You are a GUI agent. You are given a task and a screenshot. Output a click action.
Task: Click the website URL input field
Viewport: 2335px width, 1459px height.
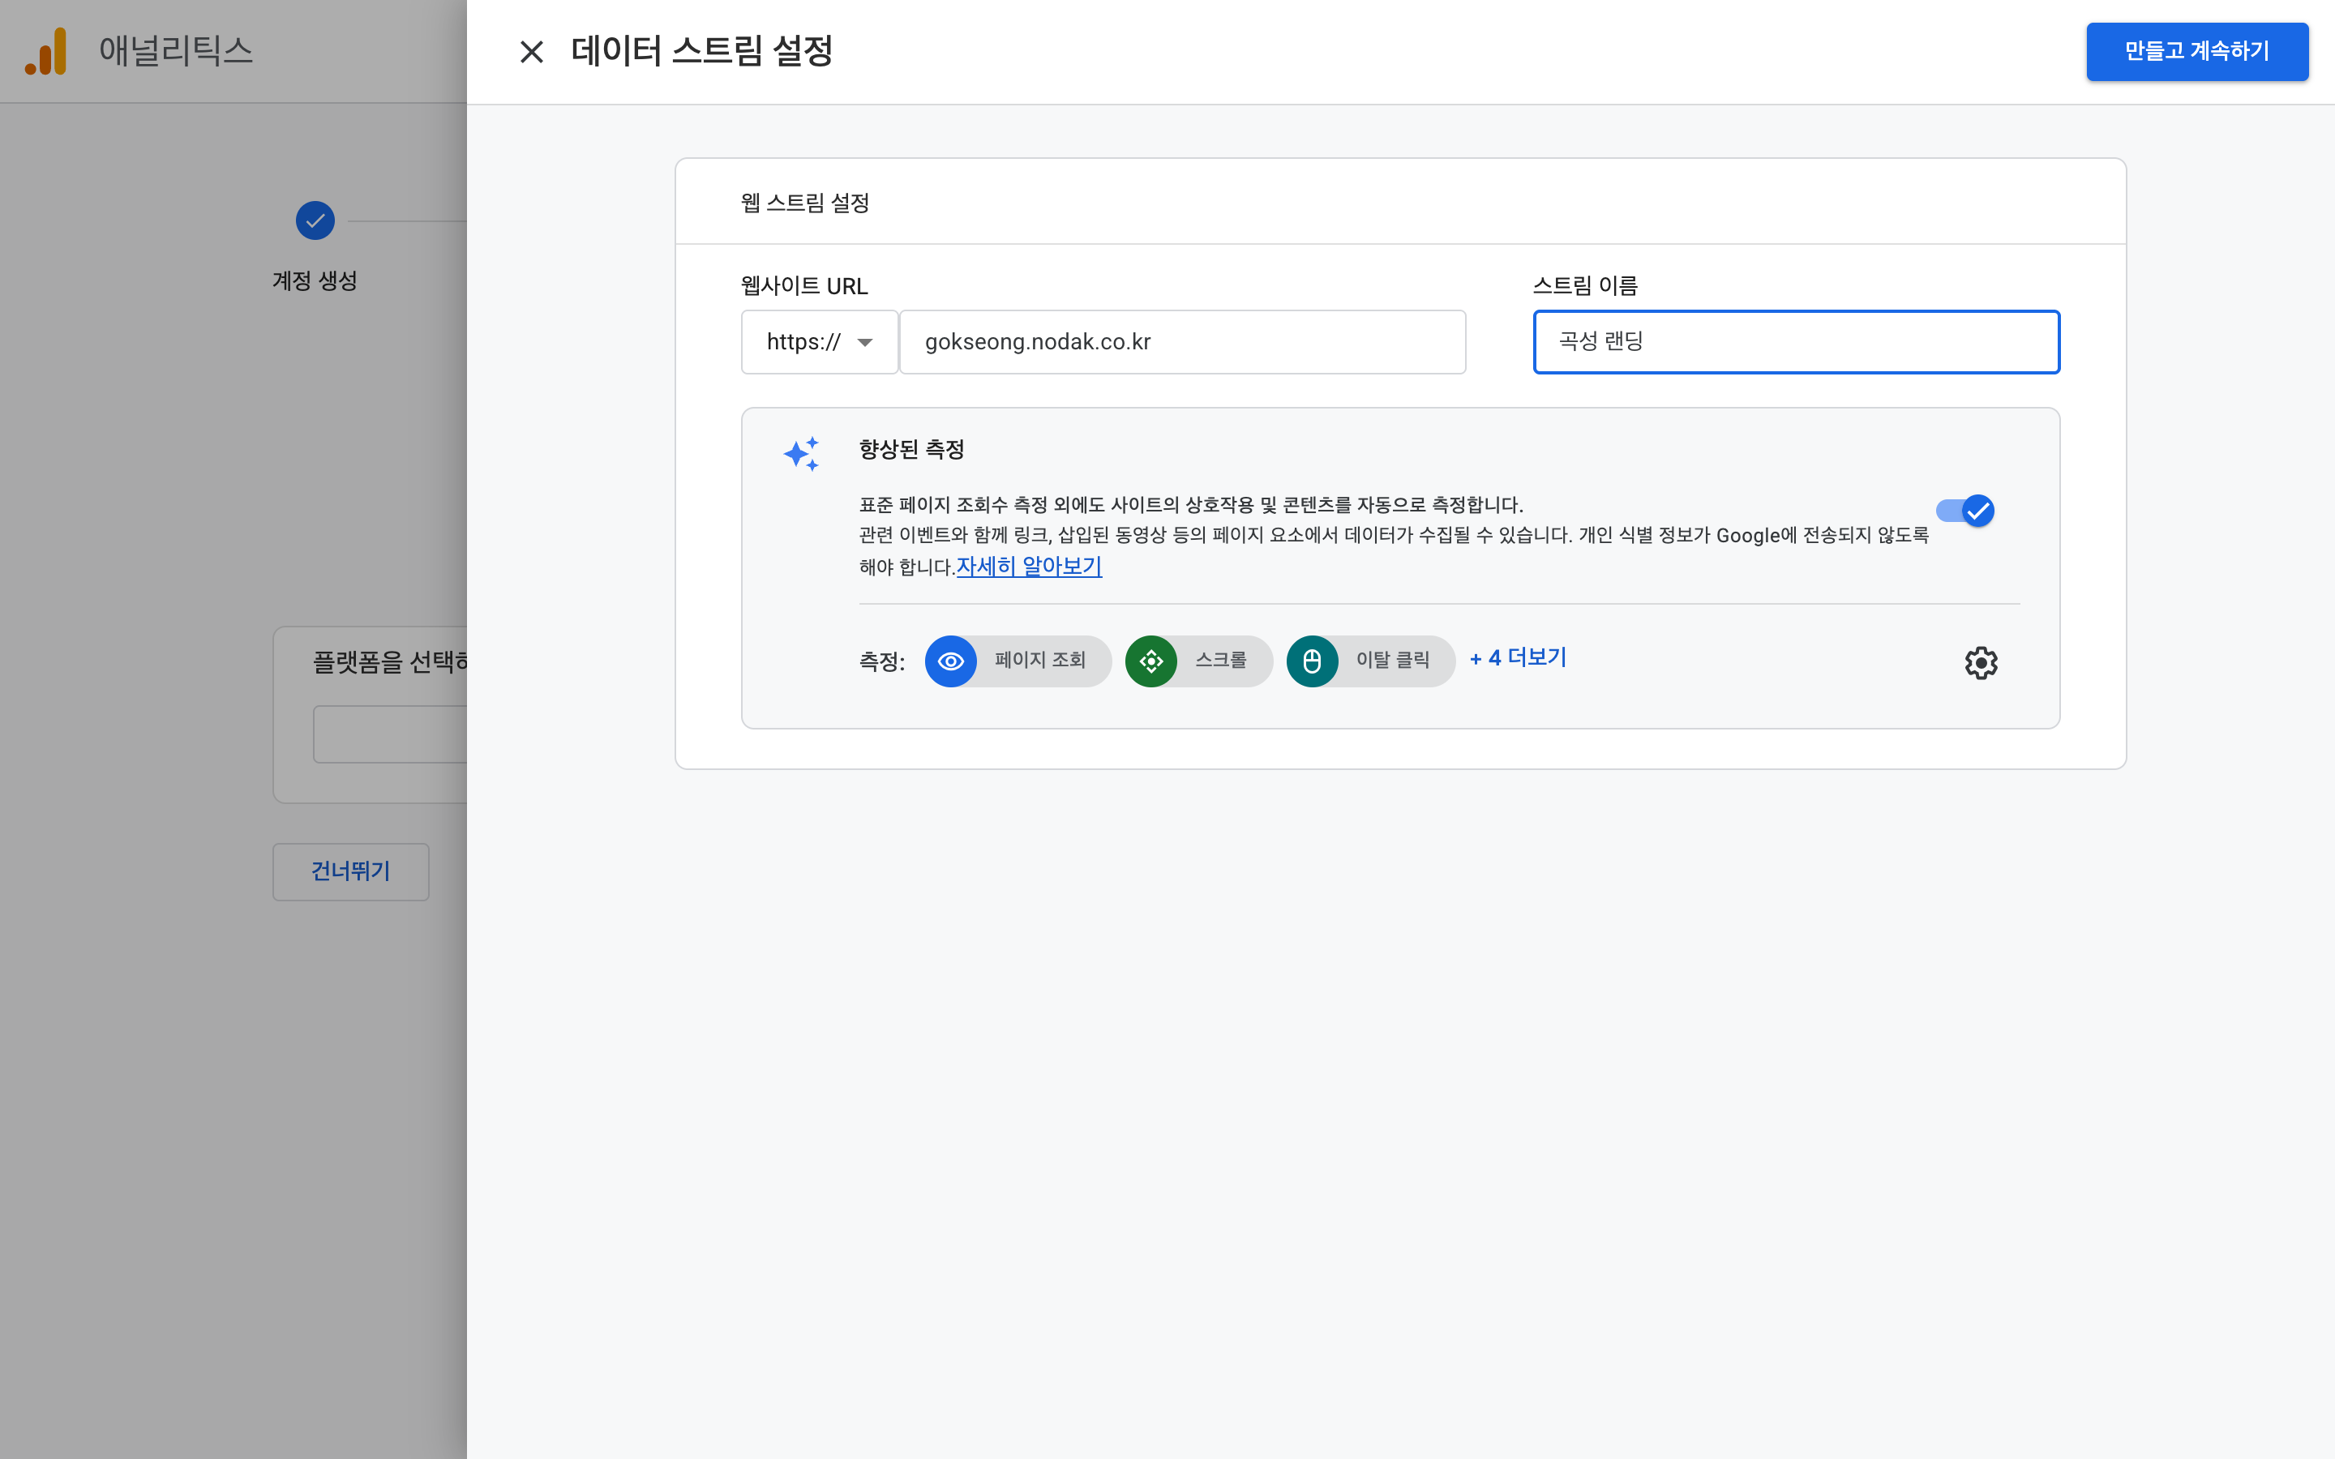click(1182, 341)
